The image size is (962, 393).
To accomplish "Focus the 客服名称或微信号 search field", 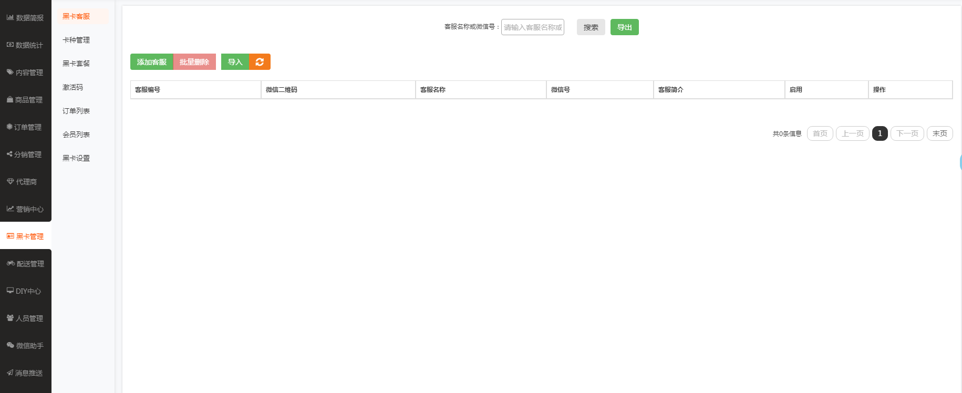I will coord(532,27).
